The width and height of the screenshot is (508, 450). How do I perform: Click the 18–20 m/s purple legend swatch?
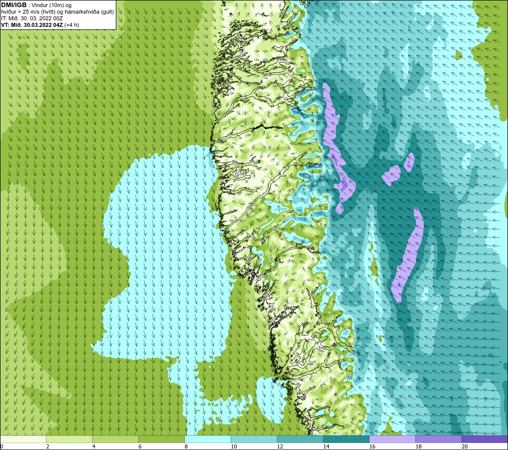439,439
